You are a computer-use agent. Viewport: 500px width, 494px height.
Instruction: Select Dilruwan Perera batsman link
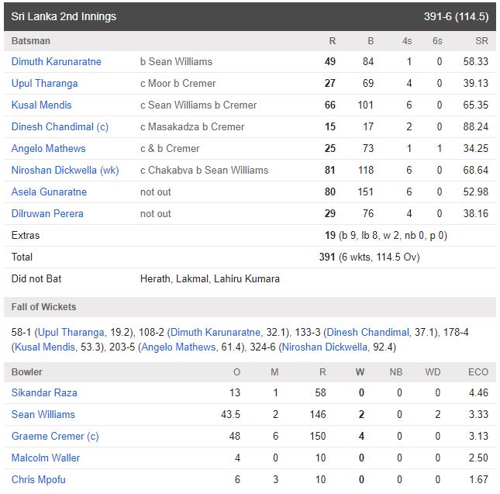(x=47, y=213)
